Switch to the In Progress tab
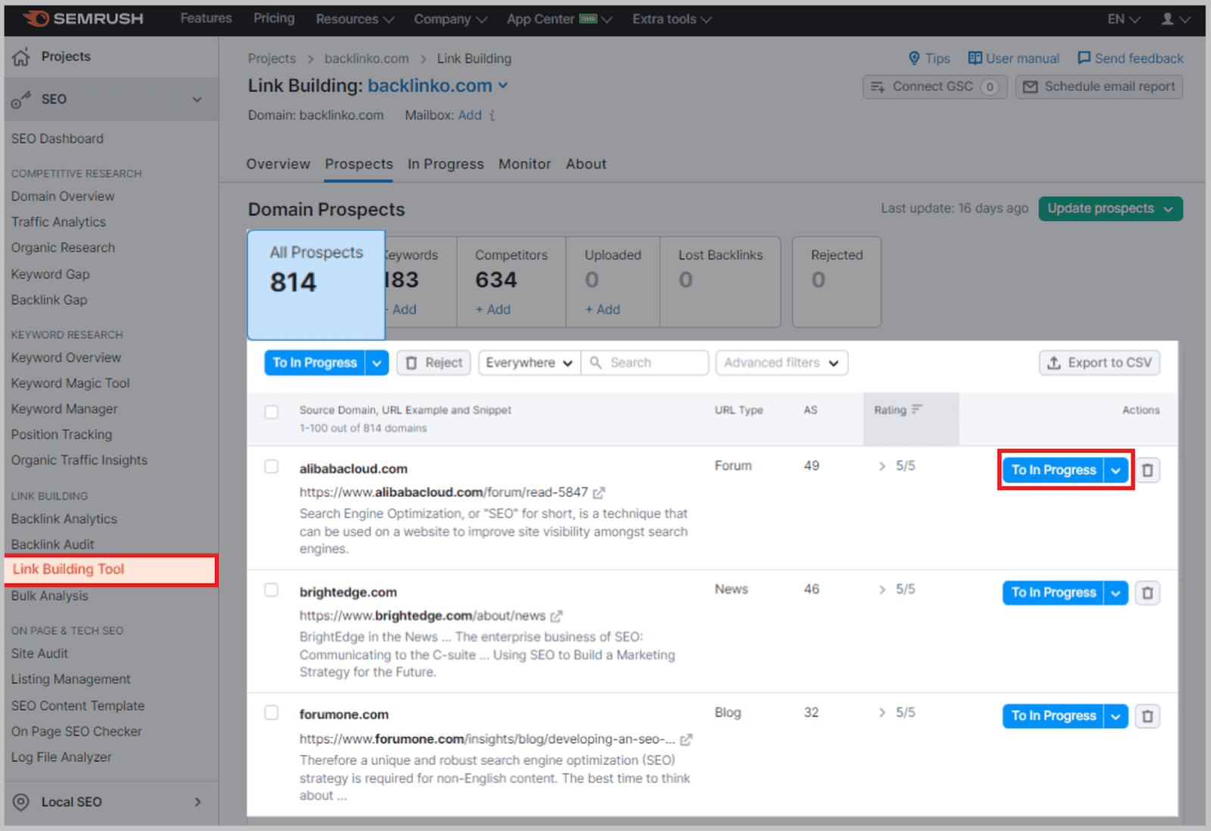Viewport: 1211px width, 831px height. pos(446,164)
